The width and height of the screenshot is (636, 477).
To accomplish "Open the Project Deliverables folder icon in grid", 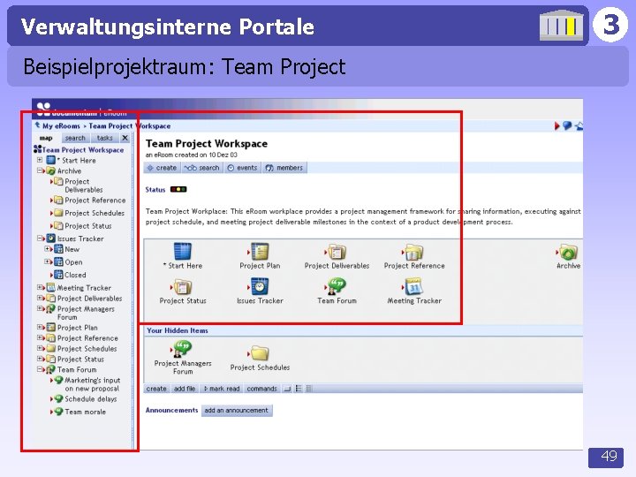I will click(337, 252).
